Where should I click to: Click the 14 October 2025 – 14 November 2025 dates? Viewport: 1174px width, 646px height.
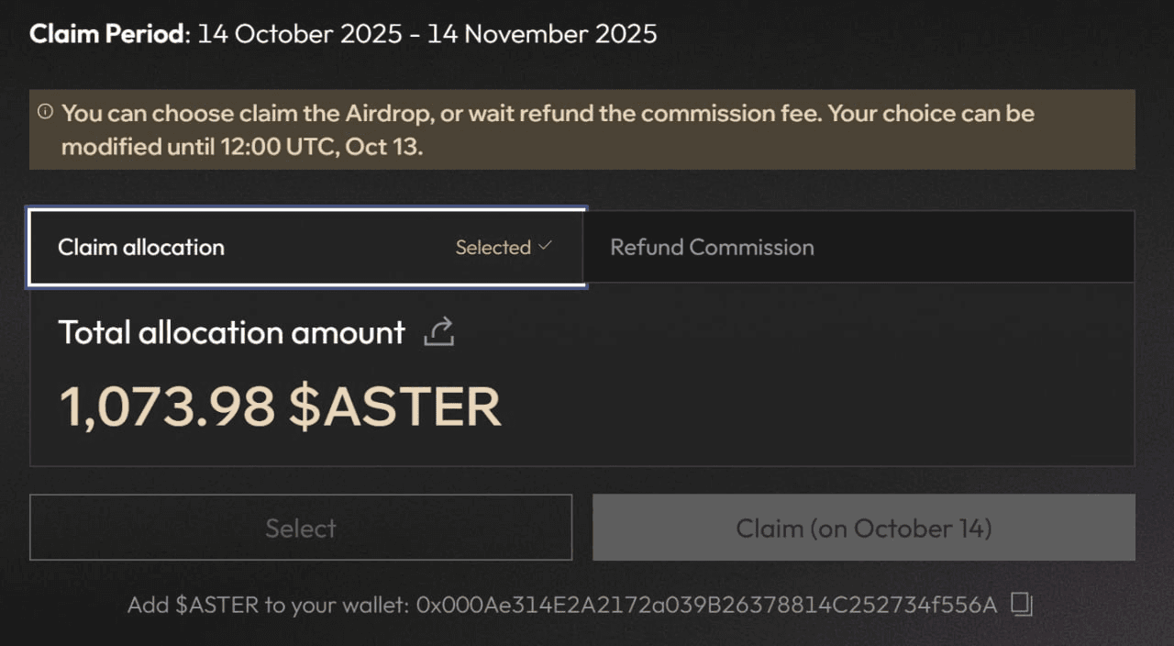pyautogui.click(x=427, y=35)
